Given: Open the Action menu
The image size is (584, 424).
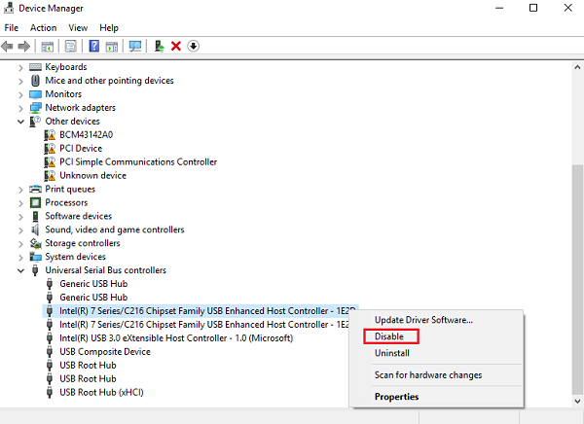Looking at the screenshot, I should (x=43, y=28).
